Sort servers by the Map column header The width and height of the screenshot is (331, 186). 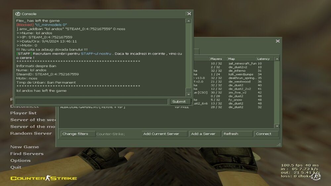tap(241, 59)
